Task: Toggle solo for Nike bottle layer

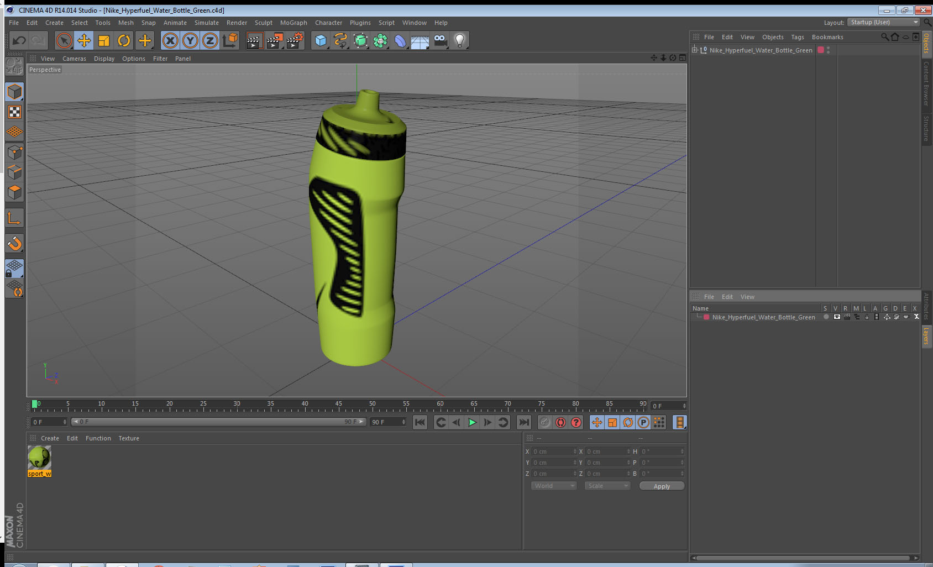Action: pyautogui.click(x=826, y=317)
